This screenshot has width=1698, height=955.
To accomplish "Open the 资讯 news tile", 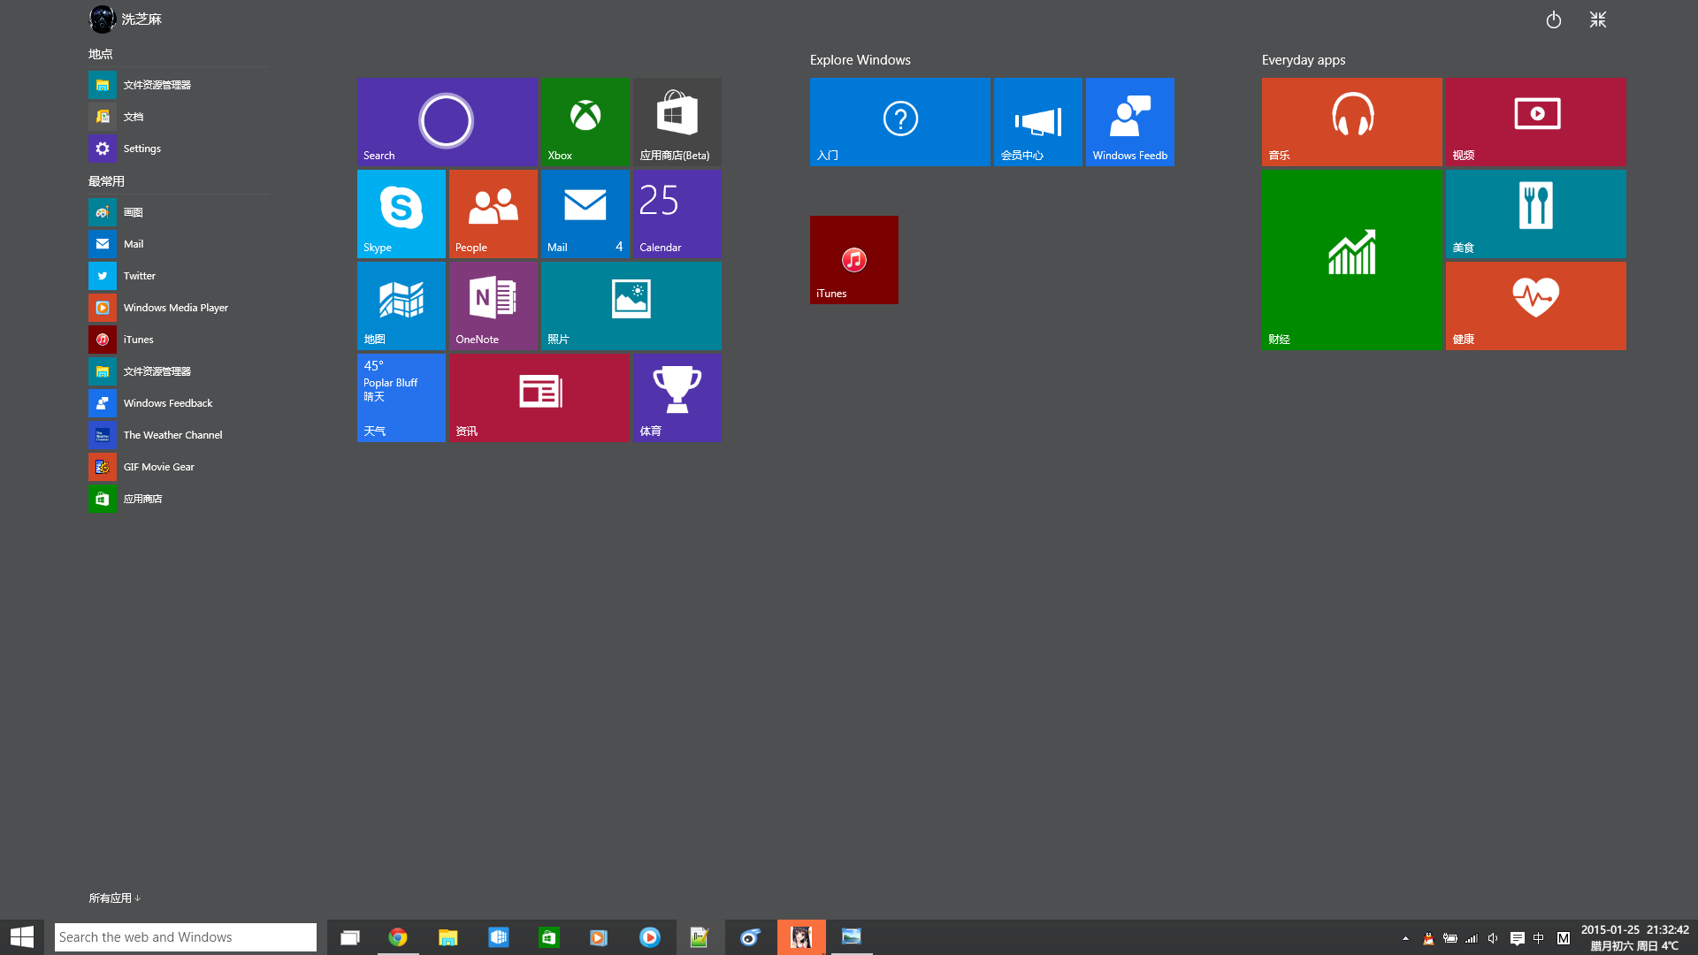I will pos(539,398).
